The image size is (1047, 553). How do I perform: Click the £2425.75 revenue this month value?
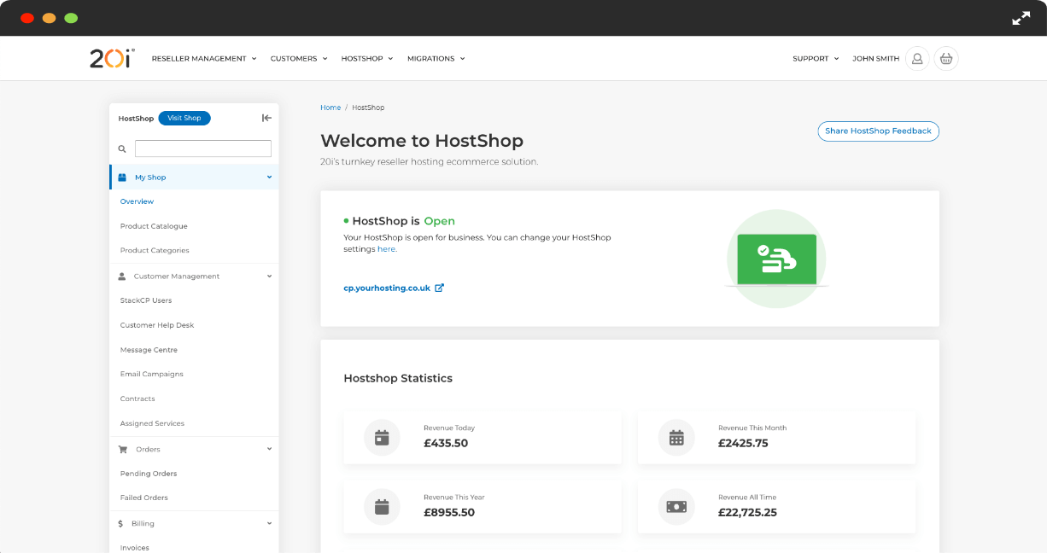point(743,443)
